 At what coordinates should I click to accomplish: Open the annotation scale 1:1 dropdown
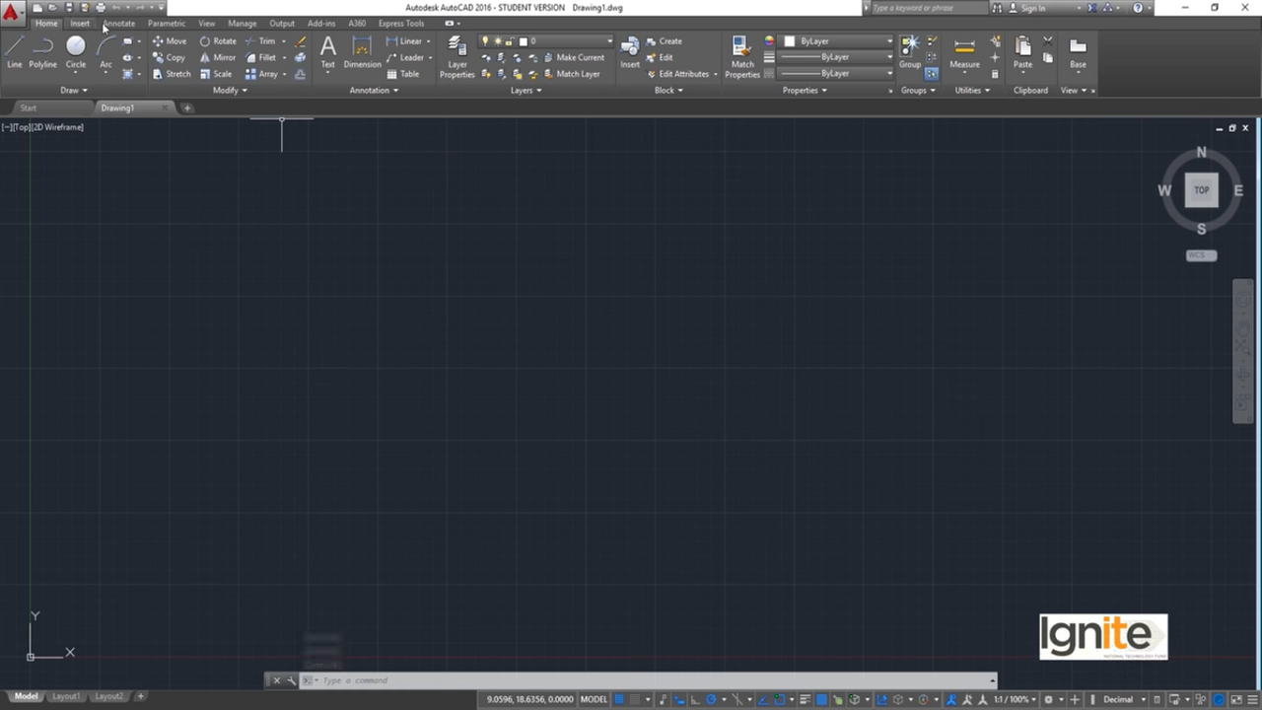pos(1017,699)
